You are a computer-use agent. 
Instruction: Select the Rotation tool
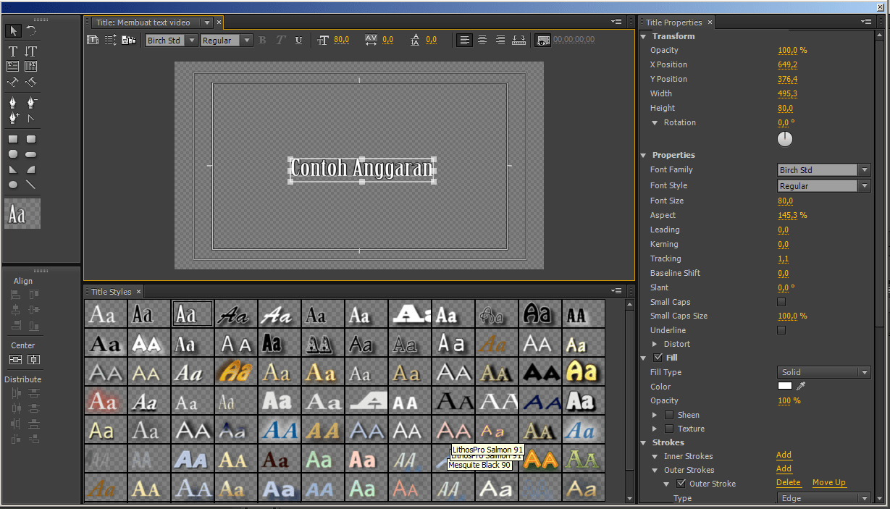pyautogui.click(x=31, y=30)
